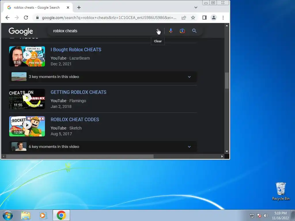This screenshot has height=221, width=295.
Task: Open the tab search dropdown arrow
Action: tap(196, 7)
